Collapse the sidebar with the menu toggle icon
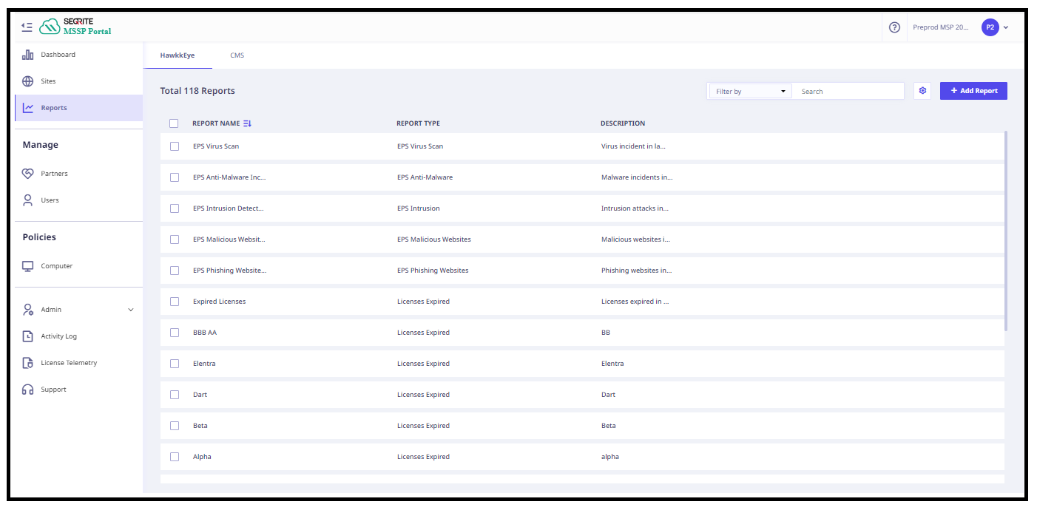Screen dimensions: 1037x510 27,27
